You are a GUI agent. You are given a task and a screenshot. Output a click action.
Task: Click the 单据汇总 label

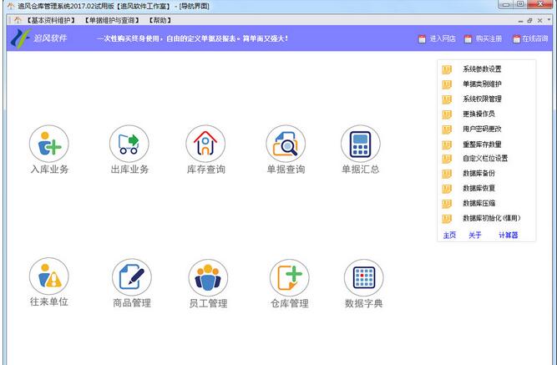coord(361,170)
